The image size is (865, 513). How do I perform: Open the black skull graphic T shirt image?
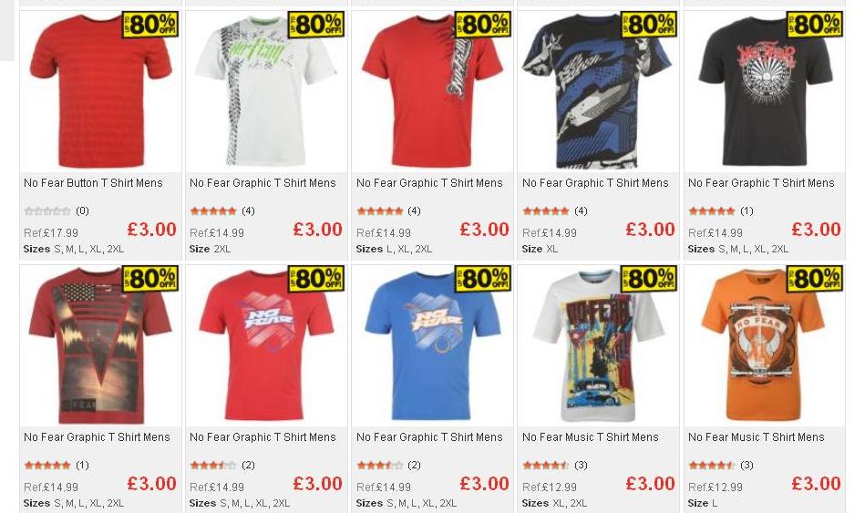point(764,91)
